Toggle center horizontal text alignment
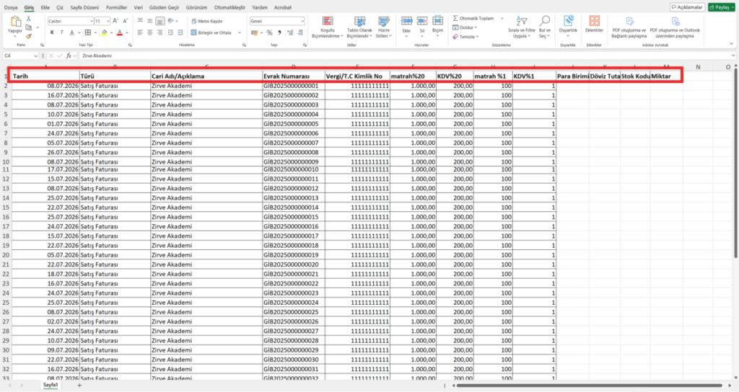739x392 pixels. pyautogui.click(x=150, y=32)
